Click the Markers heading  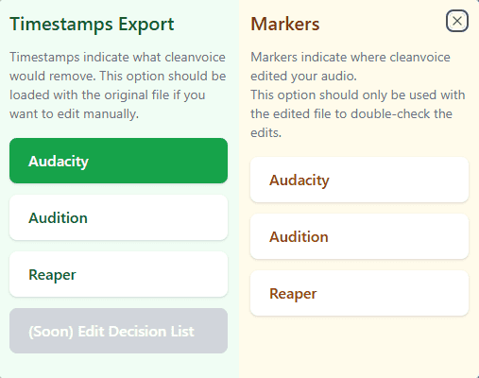pos(285,24)
